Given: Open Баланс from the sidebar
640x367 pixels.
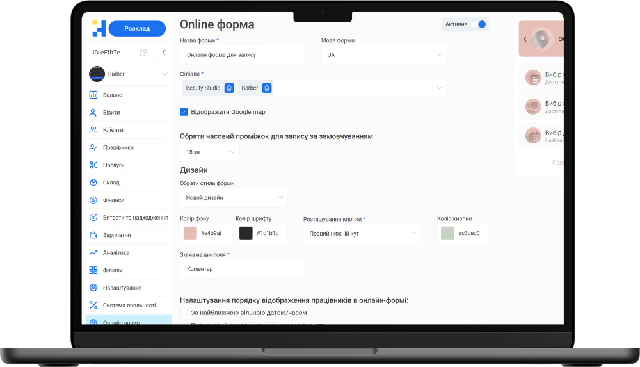Looking at the screenshot, I should (112, 95).
